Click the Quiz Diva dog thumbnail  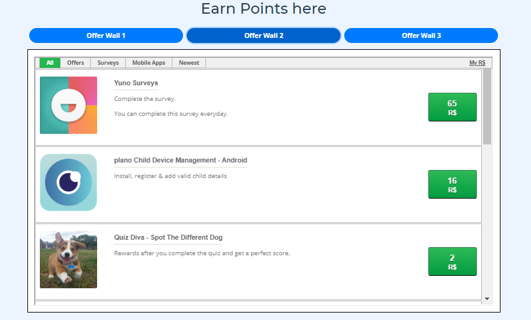pyautogui.click(x=68, y=260)
